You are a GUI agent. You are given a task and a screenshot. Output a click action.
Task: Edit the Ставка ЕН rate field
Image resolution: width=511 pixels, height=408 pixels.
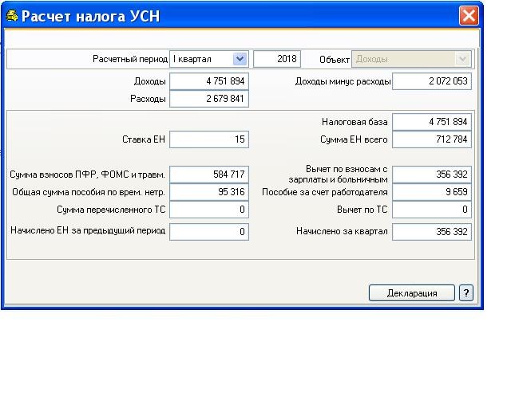click(209, 139)
